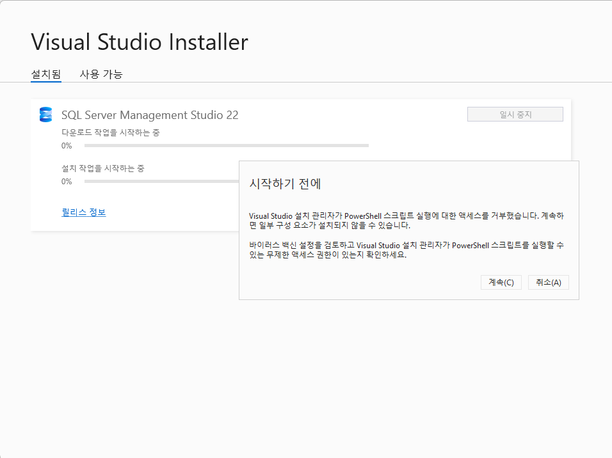The width and height of the screenshot is (612, 458).
Task: Switch to the 설치됨 tab
Action: click(x=46, y=74)
